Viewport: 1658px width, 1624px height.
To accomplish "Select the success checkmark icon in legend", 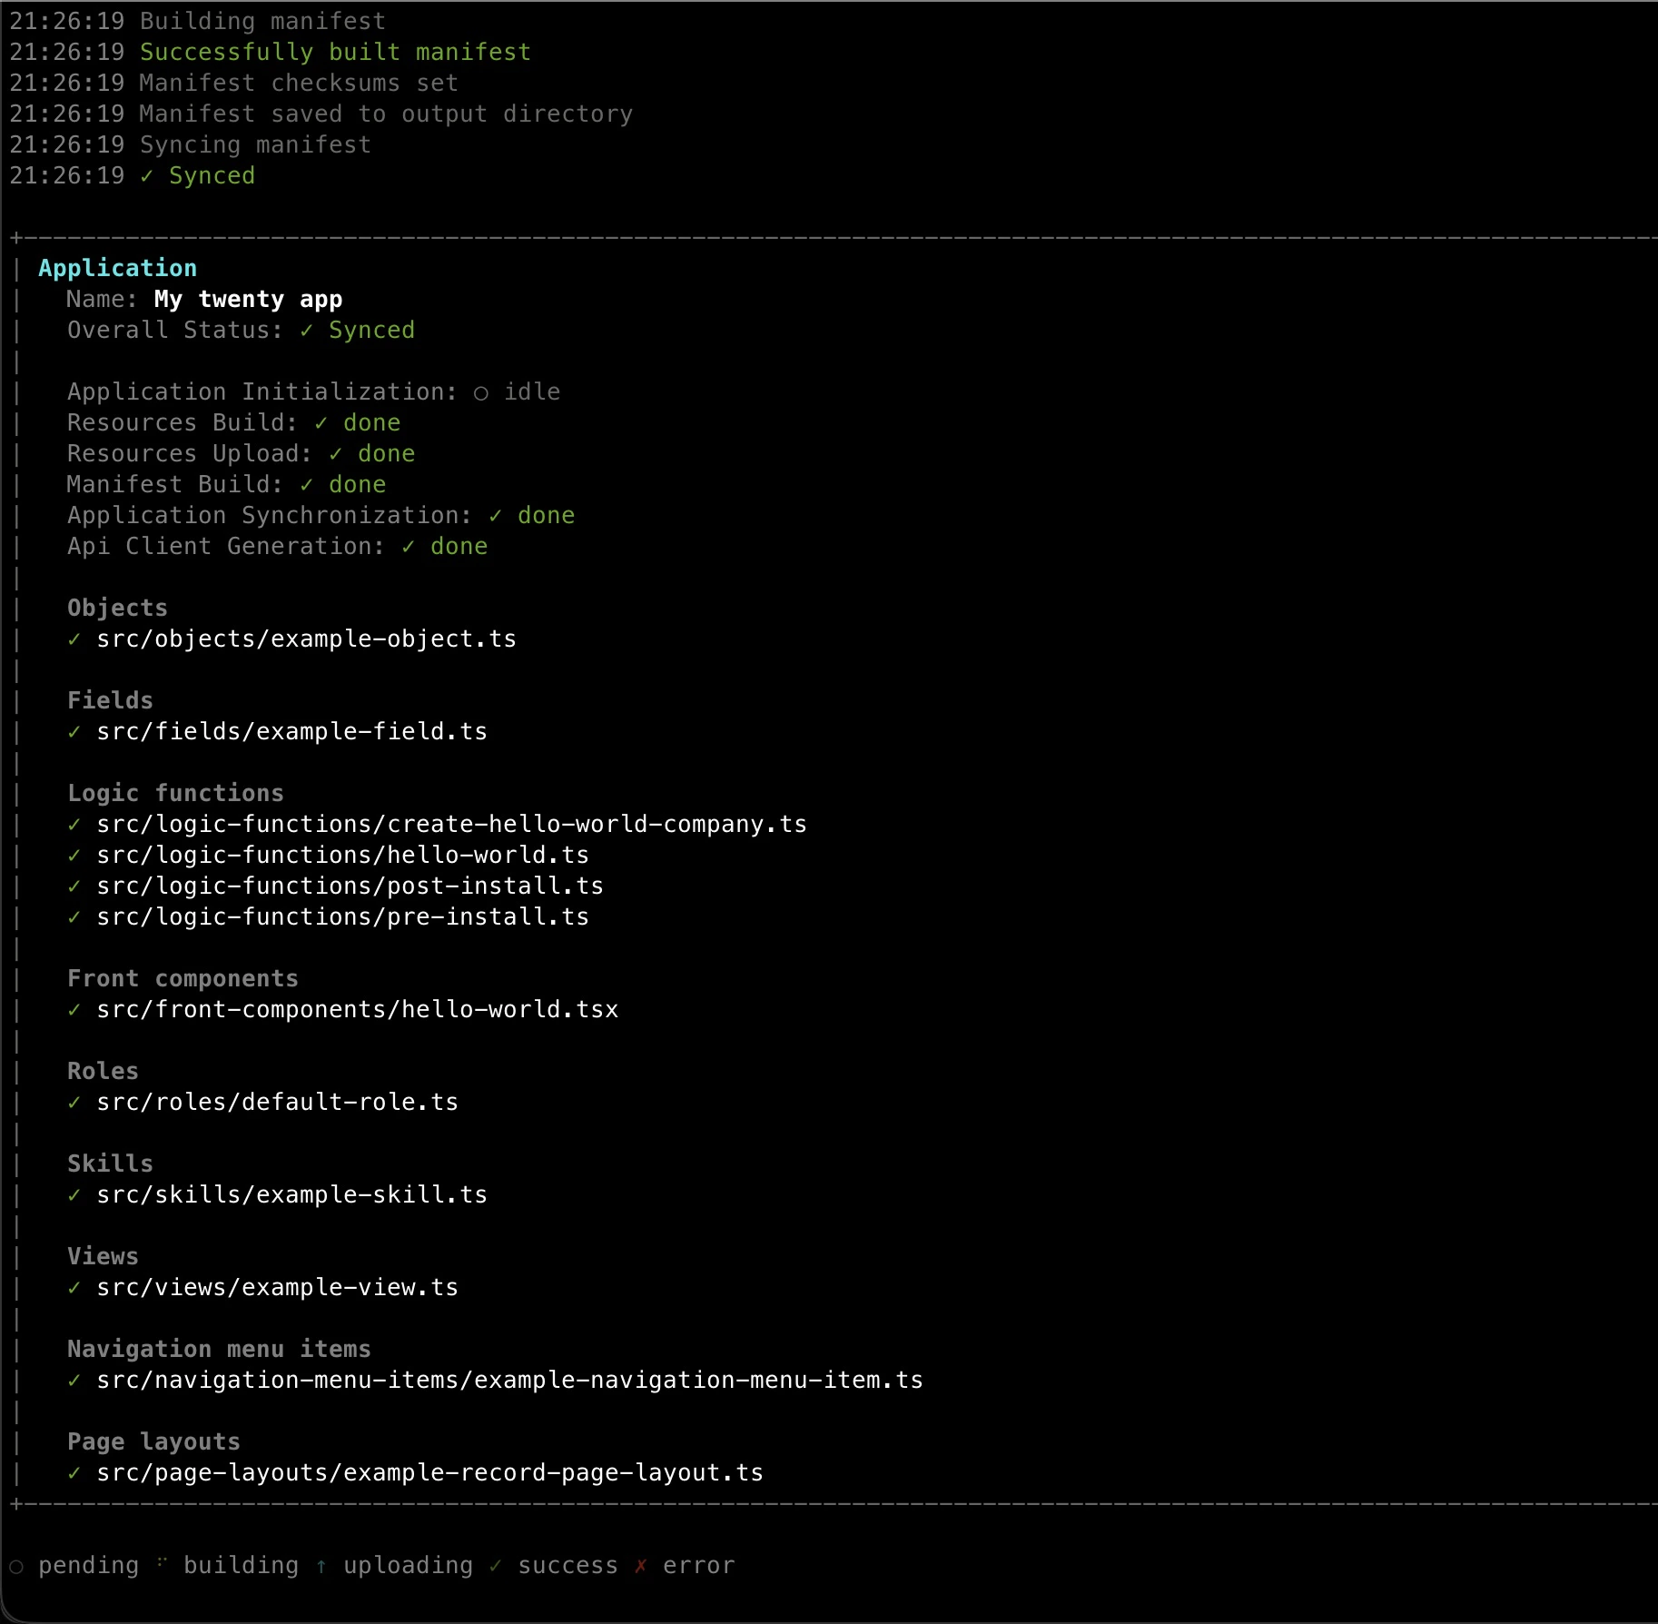I will click(496, 1565).
